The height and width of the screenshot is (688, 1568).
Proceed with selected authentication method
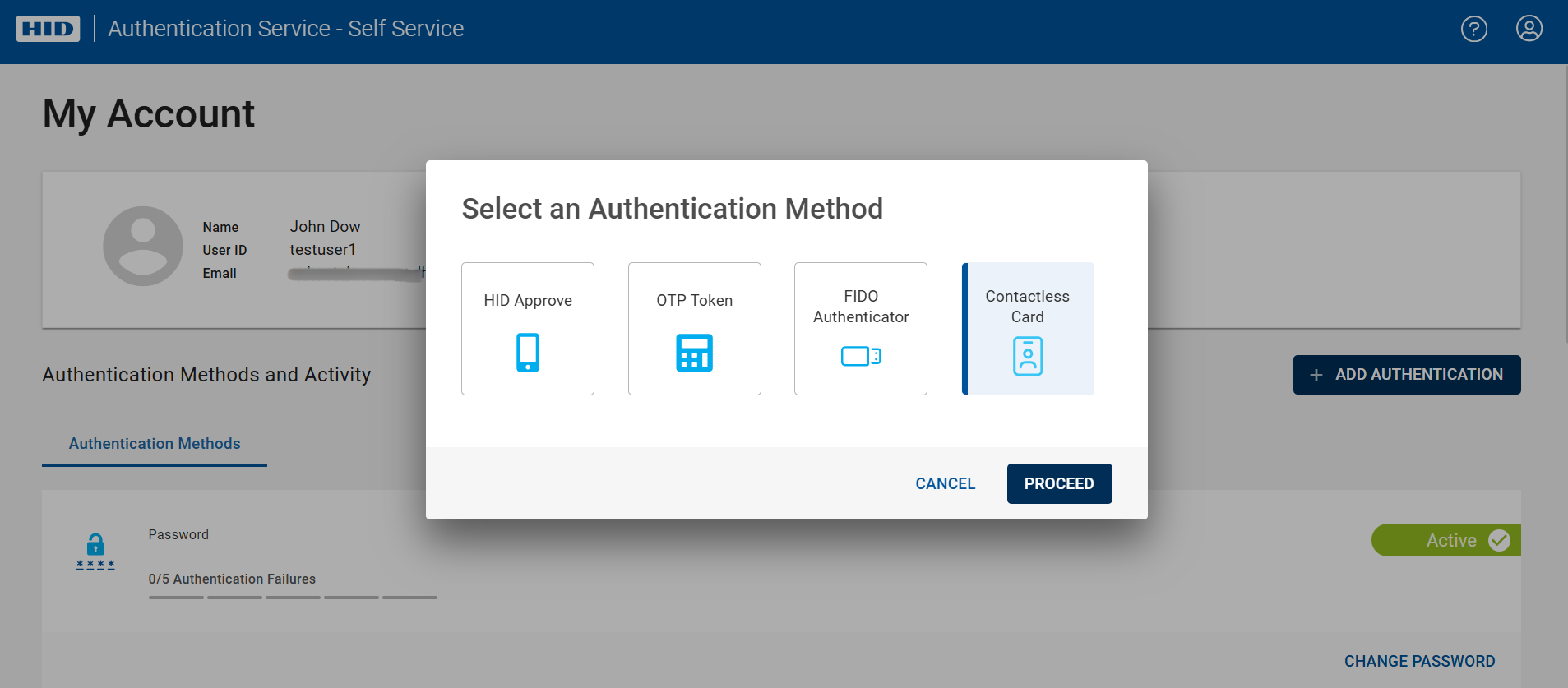pyautogui.click(x=1059, y=483)
